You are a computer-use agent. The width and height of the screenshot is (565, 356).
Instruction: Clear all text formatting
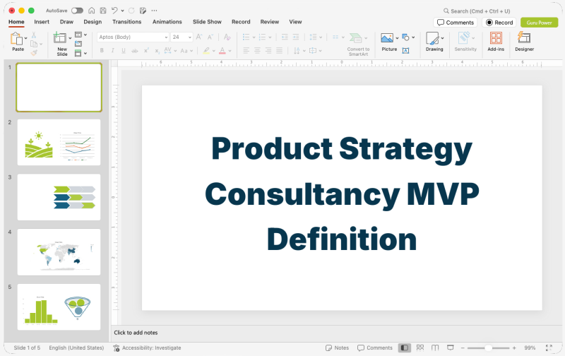click(227, 37)
